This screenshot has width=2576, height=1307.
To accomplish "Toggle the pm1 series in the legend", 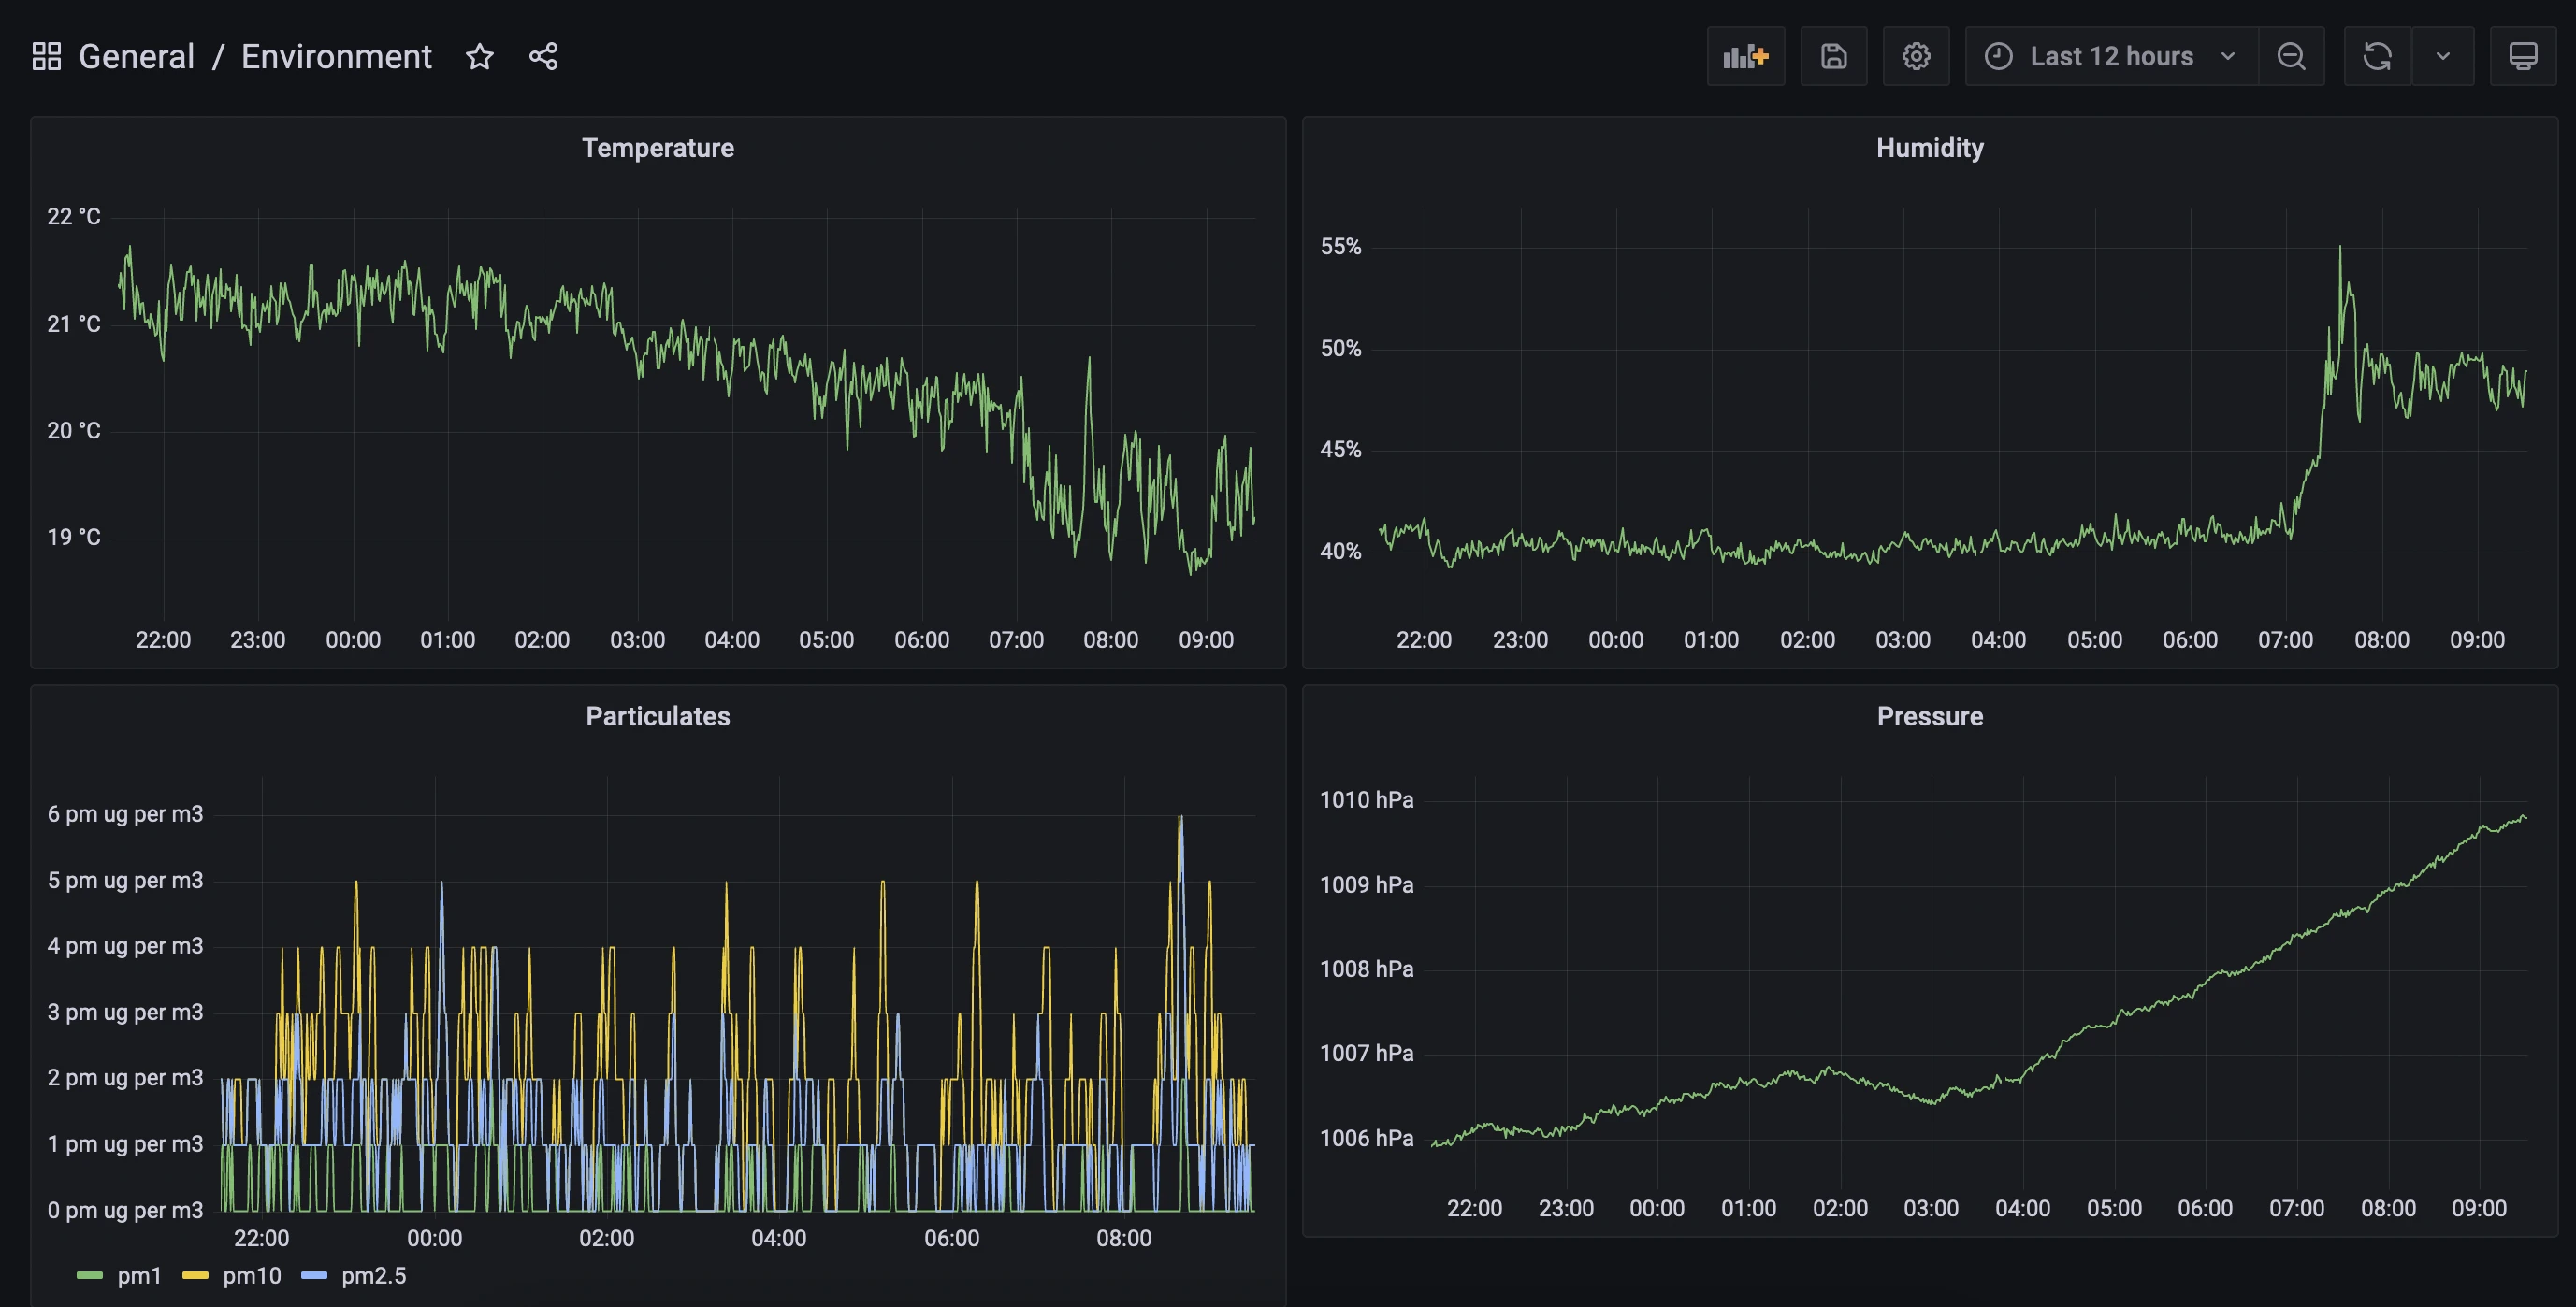I will coord(139,1276).
